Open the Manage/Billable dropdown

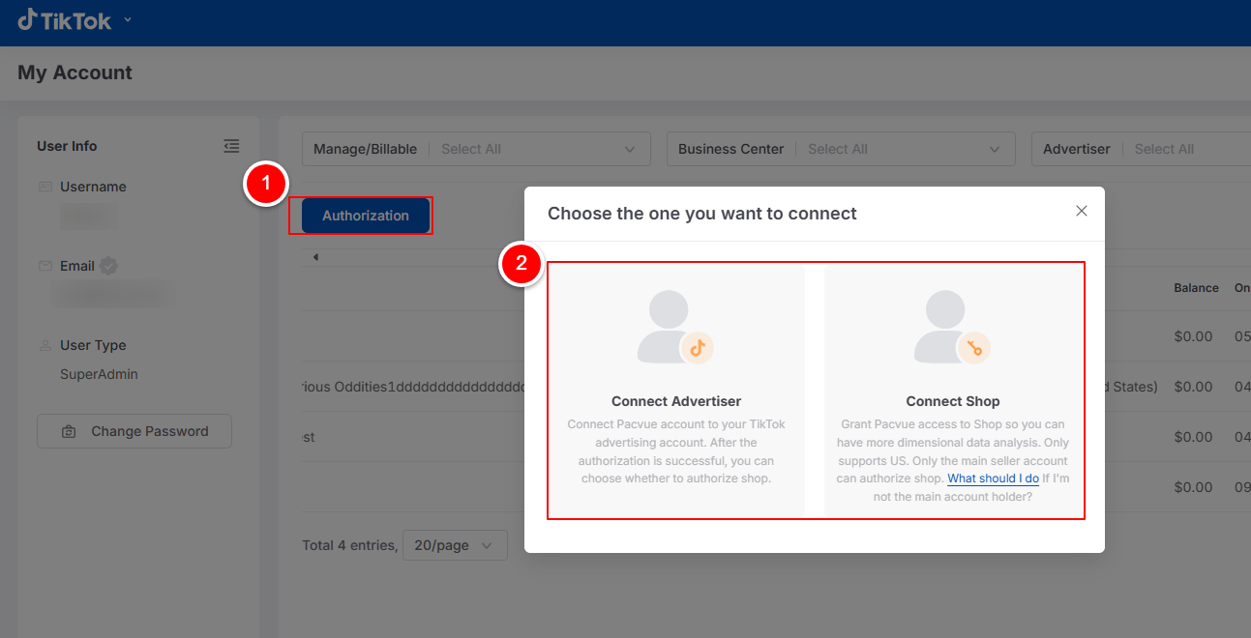coord(476,149)
